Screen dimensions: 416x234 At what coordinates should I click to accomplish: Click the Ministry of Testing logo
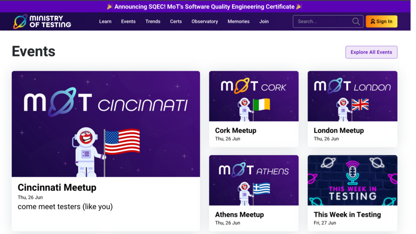click(x=42, y=21)
